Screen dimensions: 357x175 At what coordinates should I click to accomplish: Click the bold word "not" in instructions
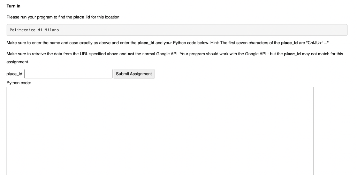(x=131, y=54)
